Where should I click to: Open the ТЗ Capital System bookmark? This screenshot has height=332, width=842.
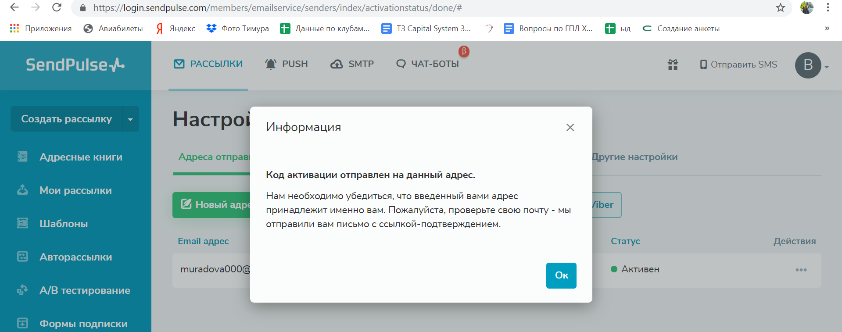(426, 29)
